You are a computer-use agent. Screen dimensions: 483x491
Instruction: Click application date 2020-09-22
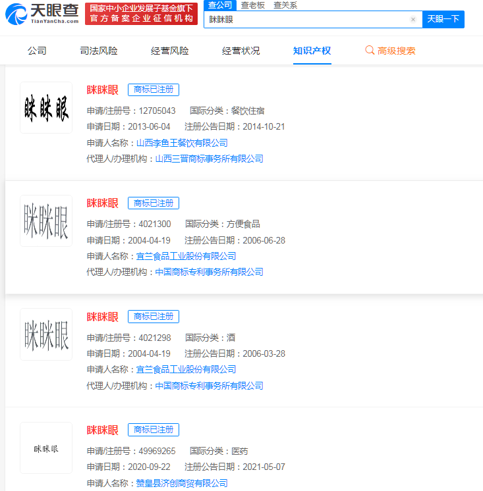click(x=149, y=467)
